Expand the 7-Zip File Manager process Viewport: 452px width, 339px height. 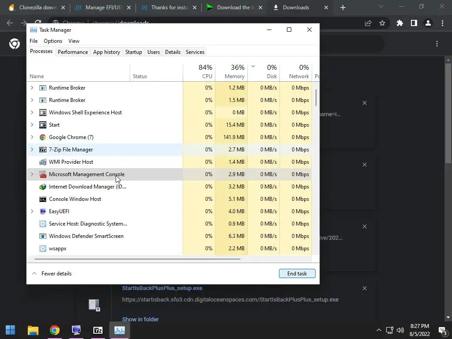point(32,150)
